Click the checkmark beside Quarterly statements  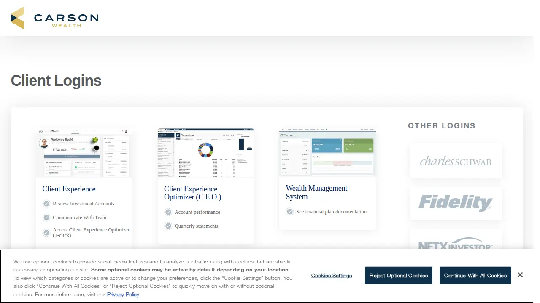click(168, 226)
